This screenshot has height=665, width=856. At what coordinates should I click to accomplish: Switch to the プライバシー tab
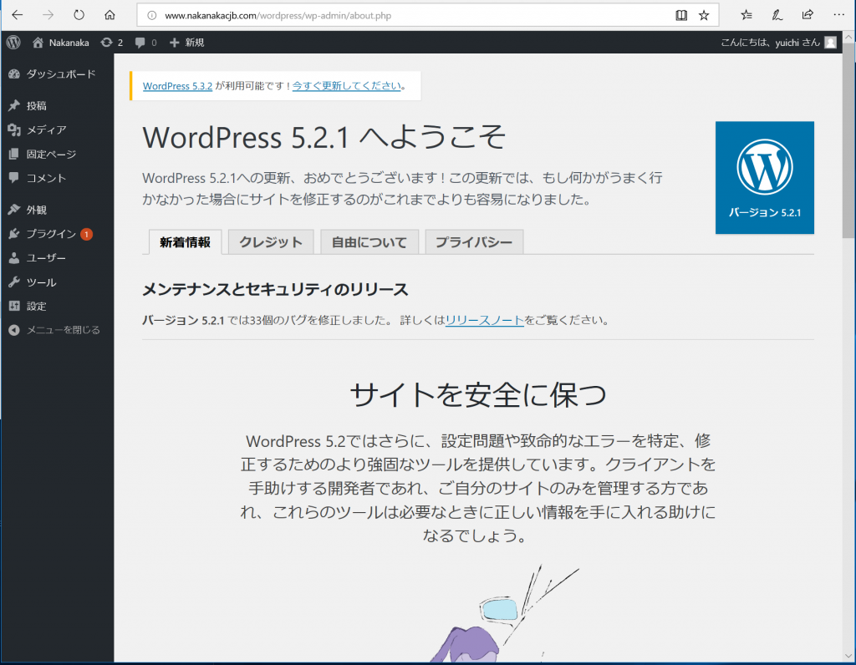tap(475, 242)
